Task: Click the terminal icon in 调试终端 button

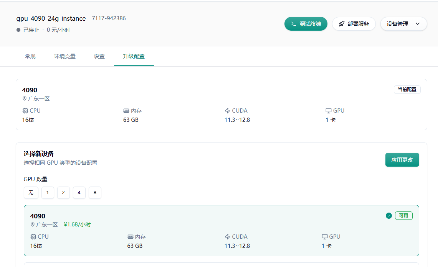Action: point(294,24)
